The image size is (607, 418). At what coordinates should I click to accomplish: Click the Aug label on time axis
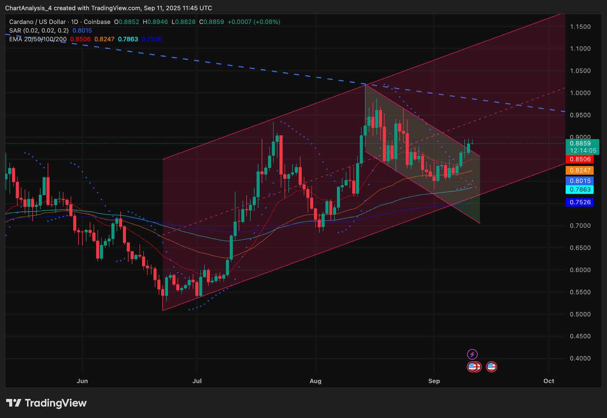coord(316,381)
